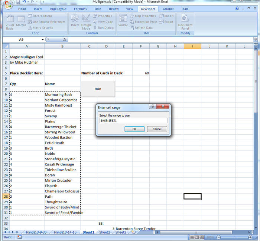Customize Quick Access Toolbar dropdown

coord(43,2)
